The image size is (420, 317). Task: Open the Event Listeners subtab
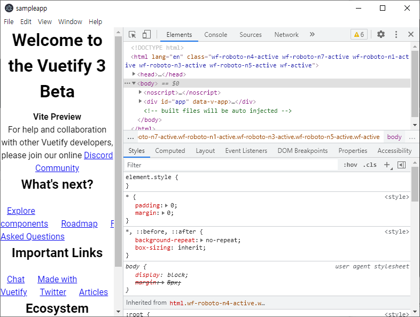246,151
